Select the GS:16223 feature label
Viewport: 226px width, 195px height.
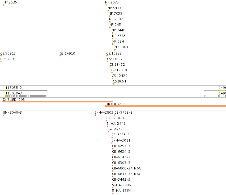[114, 53]
